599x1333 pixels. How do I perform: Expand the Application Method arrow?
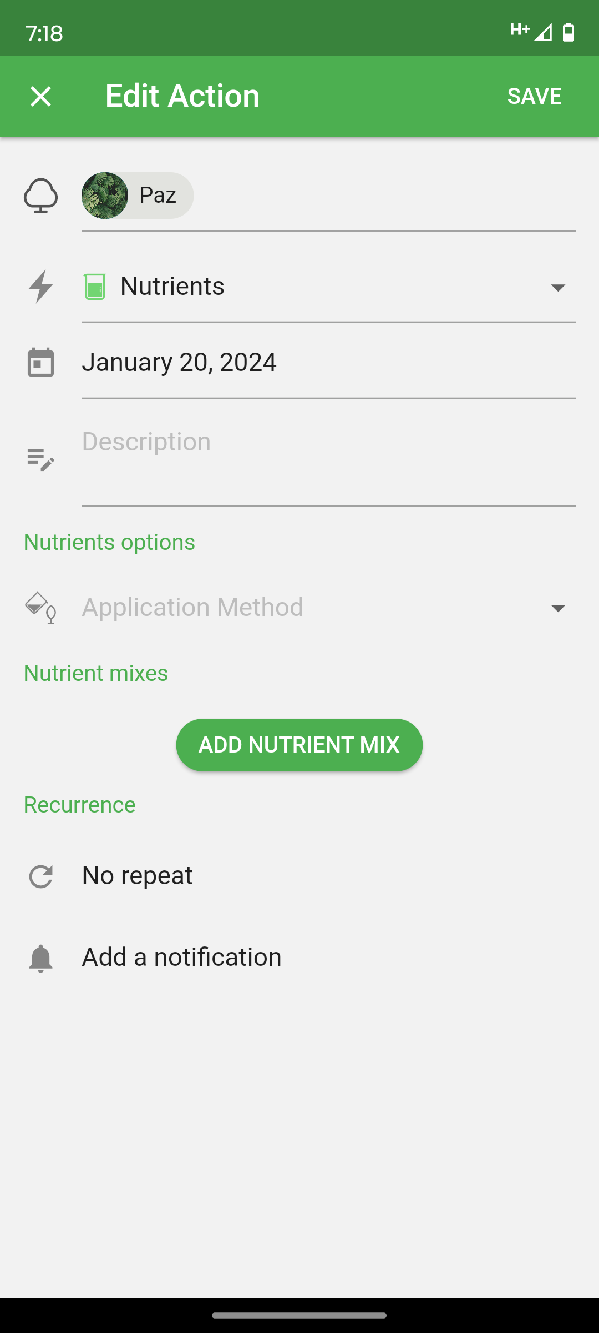[558, 608]
